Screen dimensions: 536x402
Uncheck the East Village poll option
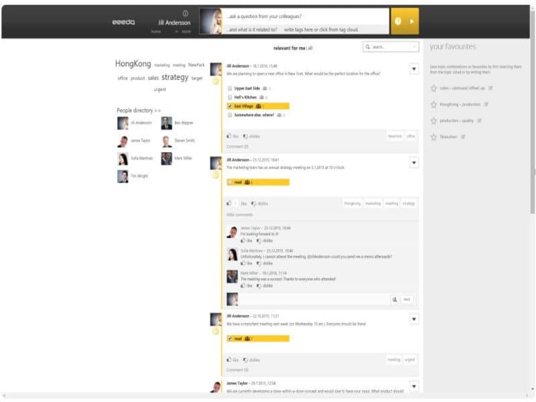pos(230,105)
